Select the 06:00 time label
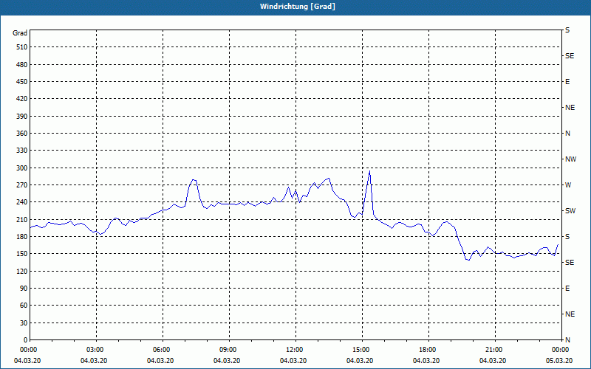 [x=163, y=350]
